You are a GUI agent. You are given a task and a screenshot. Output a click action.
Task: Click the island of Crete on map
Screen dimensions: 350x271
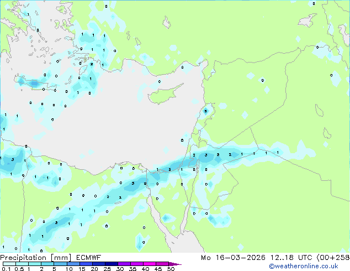click(x=34, y=83)
